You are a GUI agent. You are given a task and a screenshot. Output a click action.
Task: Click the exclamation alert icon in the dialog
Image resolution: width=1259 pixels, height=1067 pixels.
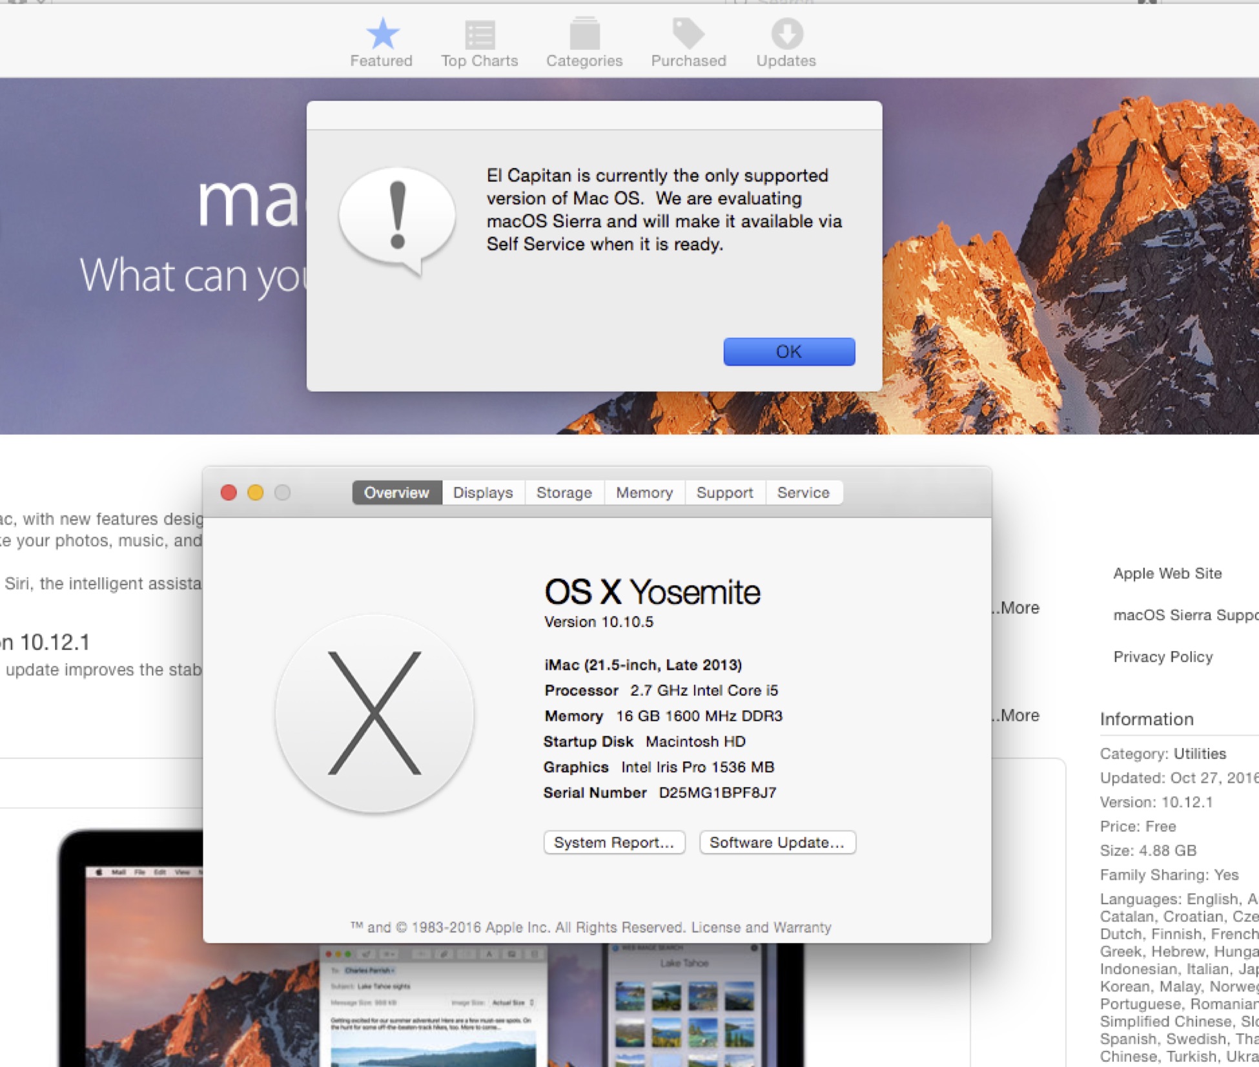[398, 218]
